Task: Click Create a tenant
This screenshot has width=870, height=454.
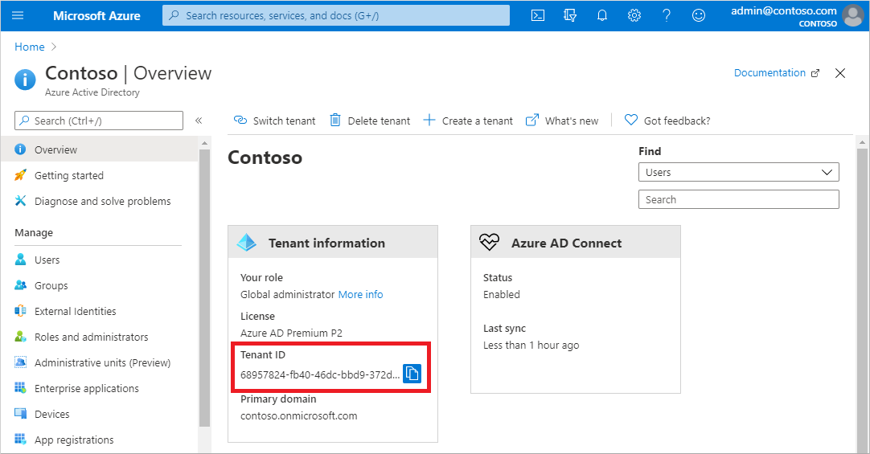Action: tap(467, 121)
